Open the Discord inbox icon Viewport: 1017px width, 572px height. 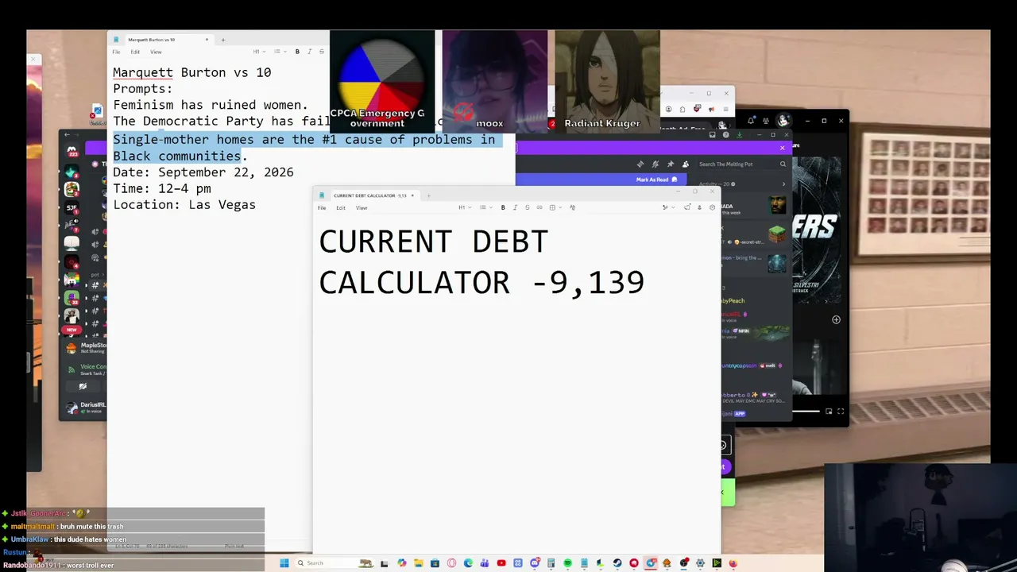pos(713,135)
